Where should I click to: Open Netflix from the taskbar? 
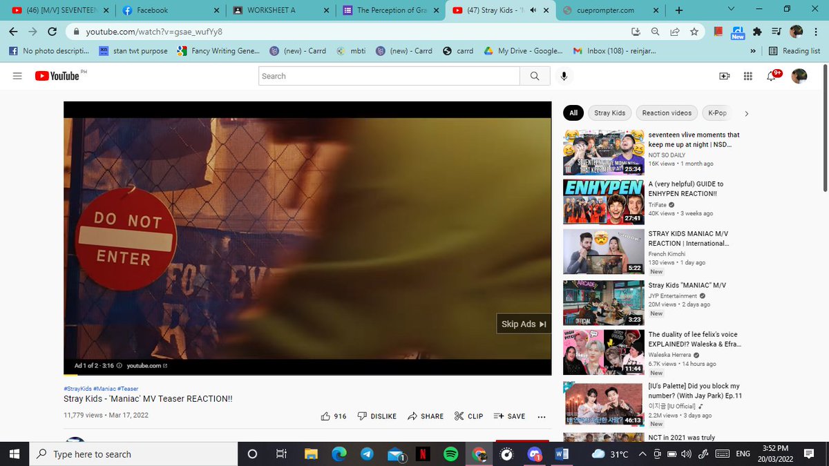[423, 454]
